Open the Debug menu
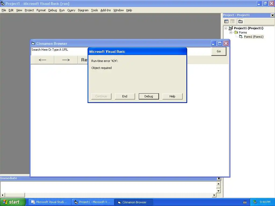275x206 pixels. pyautogui.click(x=53, y=10)
